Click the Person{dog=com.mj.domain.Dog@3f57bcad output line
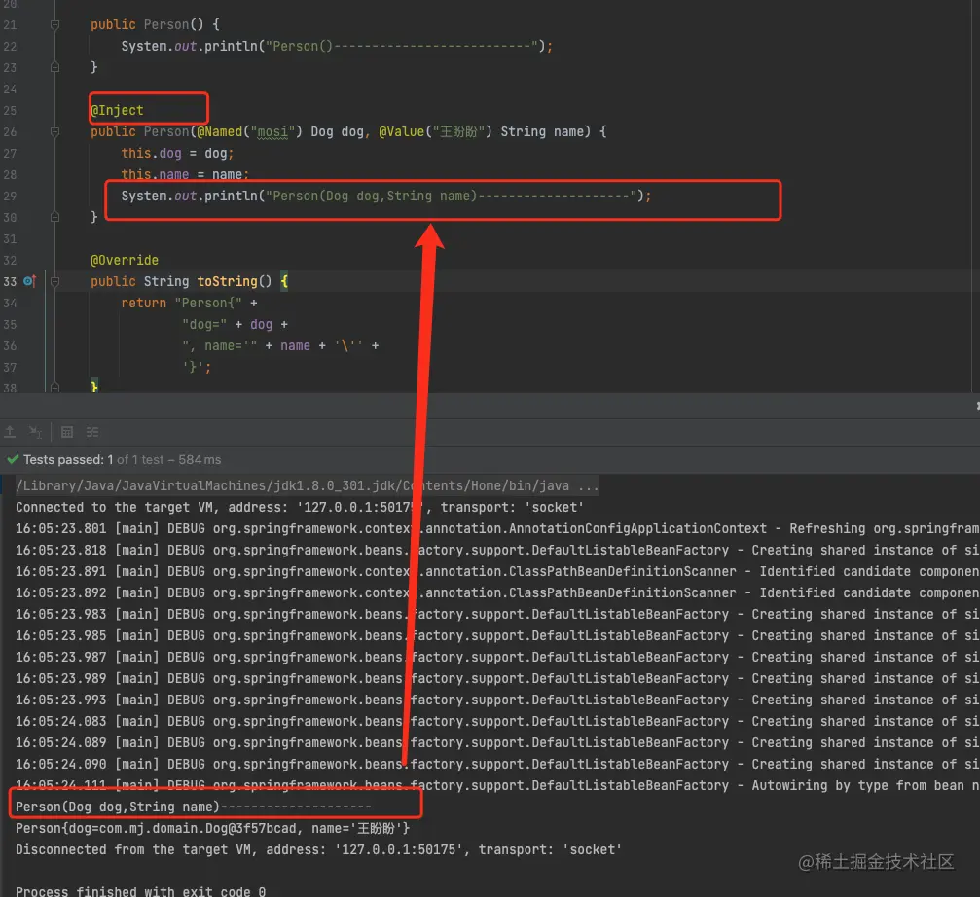 coord(212,828)
